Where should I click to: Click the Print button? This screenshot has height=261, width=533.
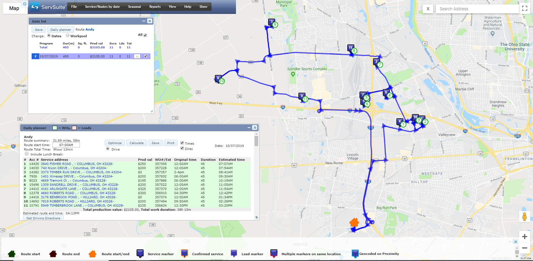[171, 143]
